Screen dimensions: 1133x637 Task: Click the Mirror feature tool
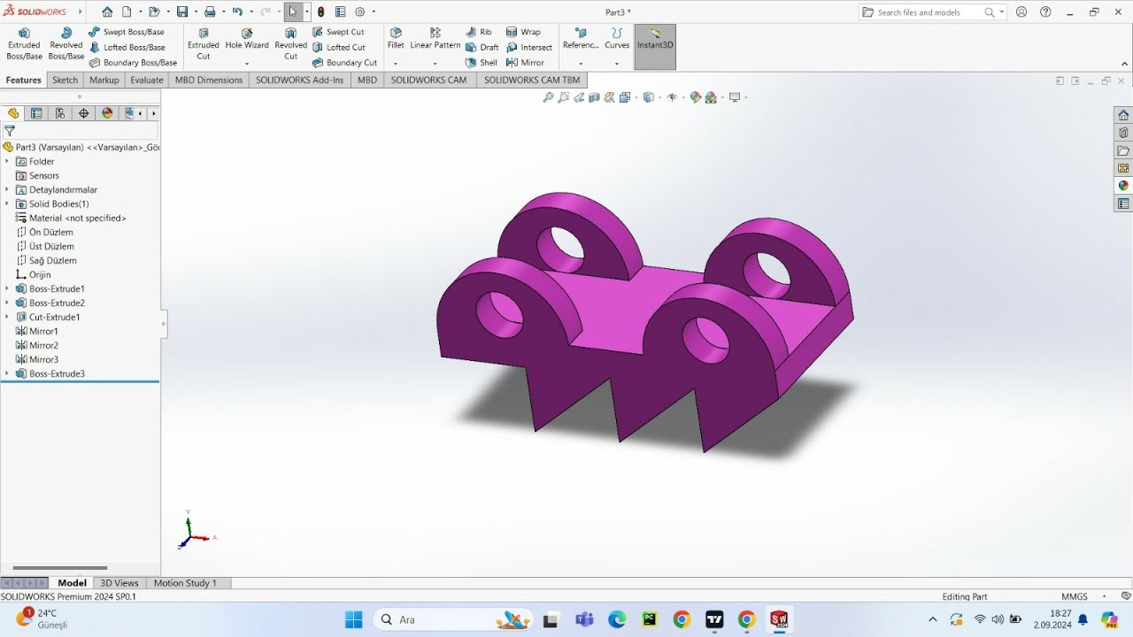pyautogui.click(x=526, y=63)
